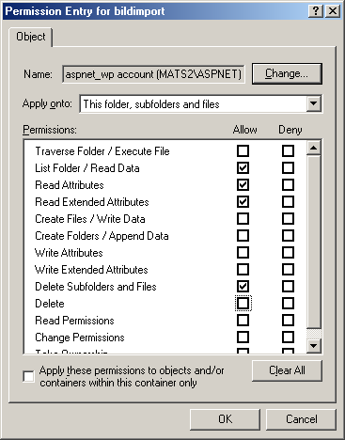The image size is (345, 440).
Task: Select the Object tab
Action: [30, 37]
